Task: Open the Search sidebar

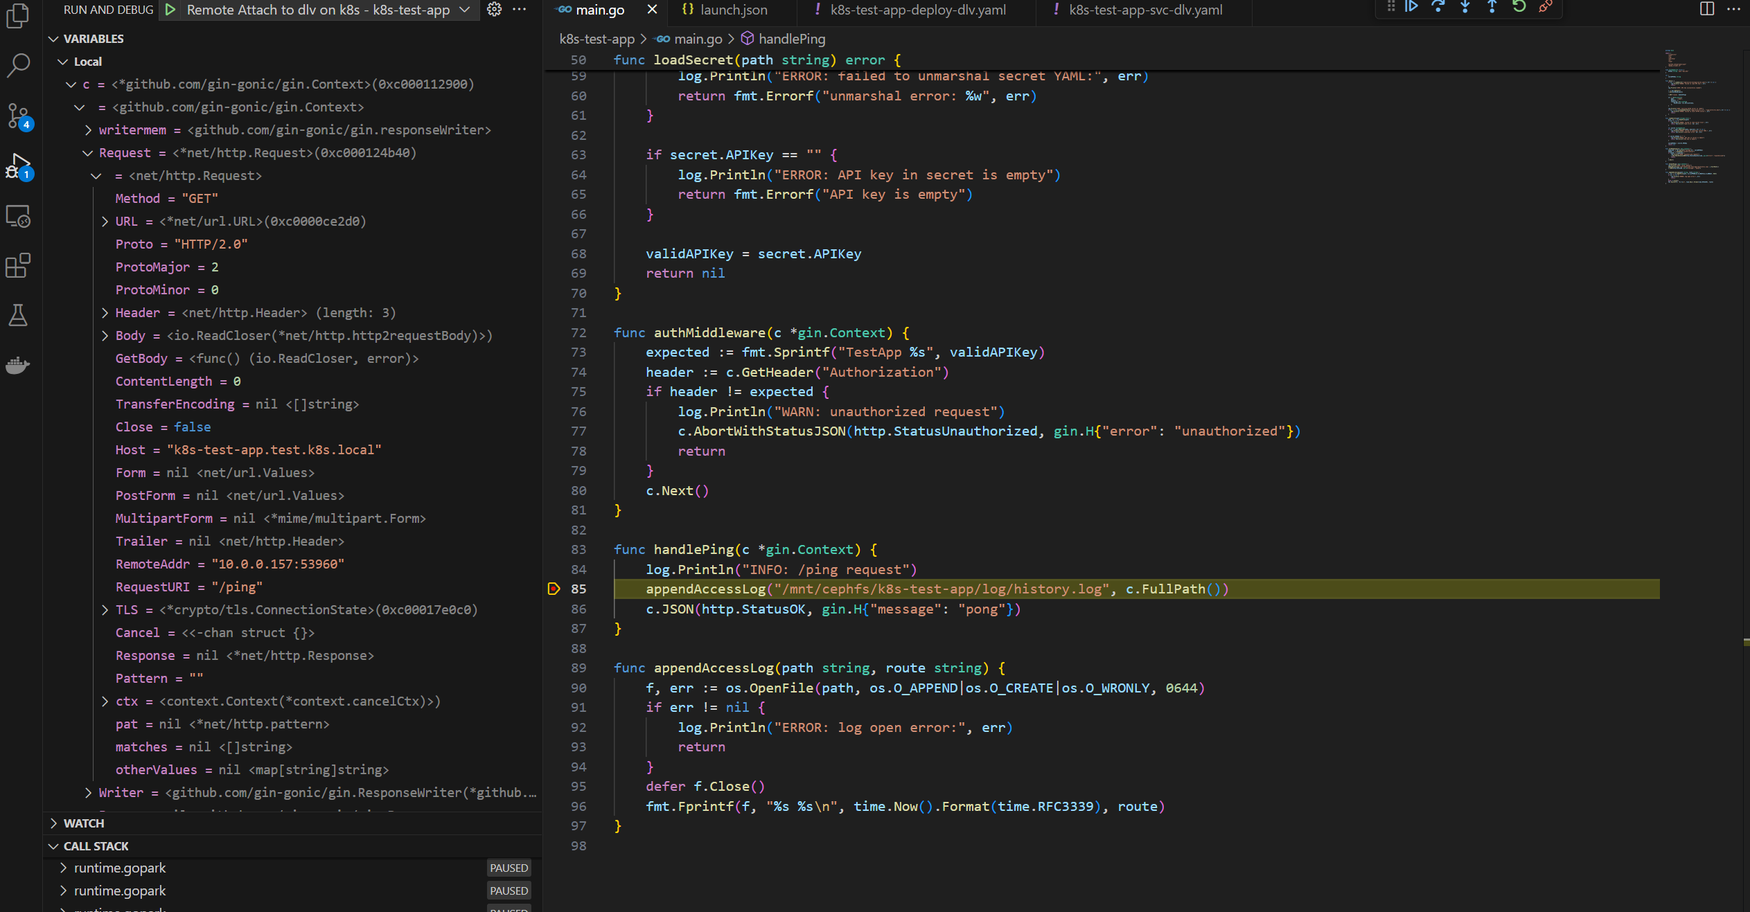Action: (x=18, y=66)
